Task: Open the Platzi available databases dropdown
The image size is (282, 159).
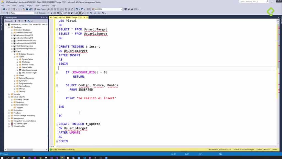Action: (x=22, y=13)
